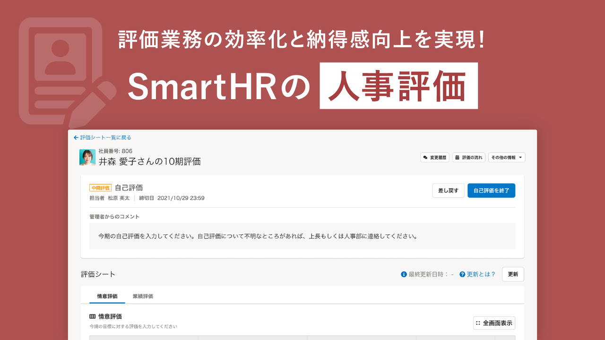Click the assignee name 松原 英太
The height and width of the screenshot is (340, 605).
[119, 198]
